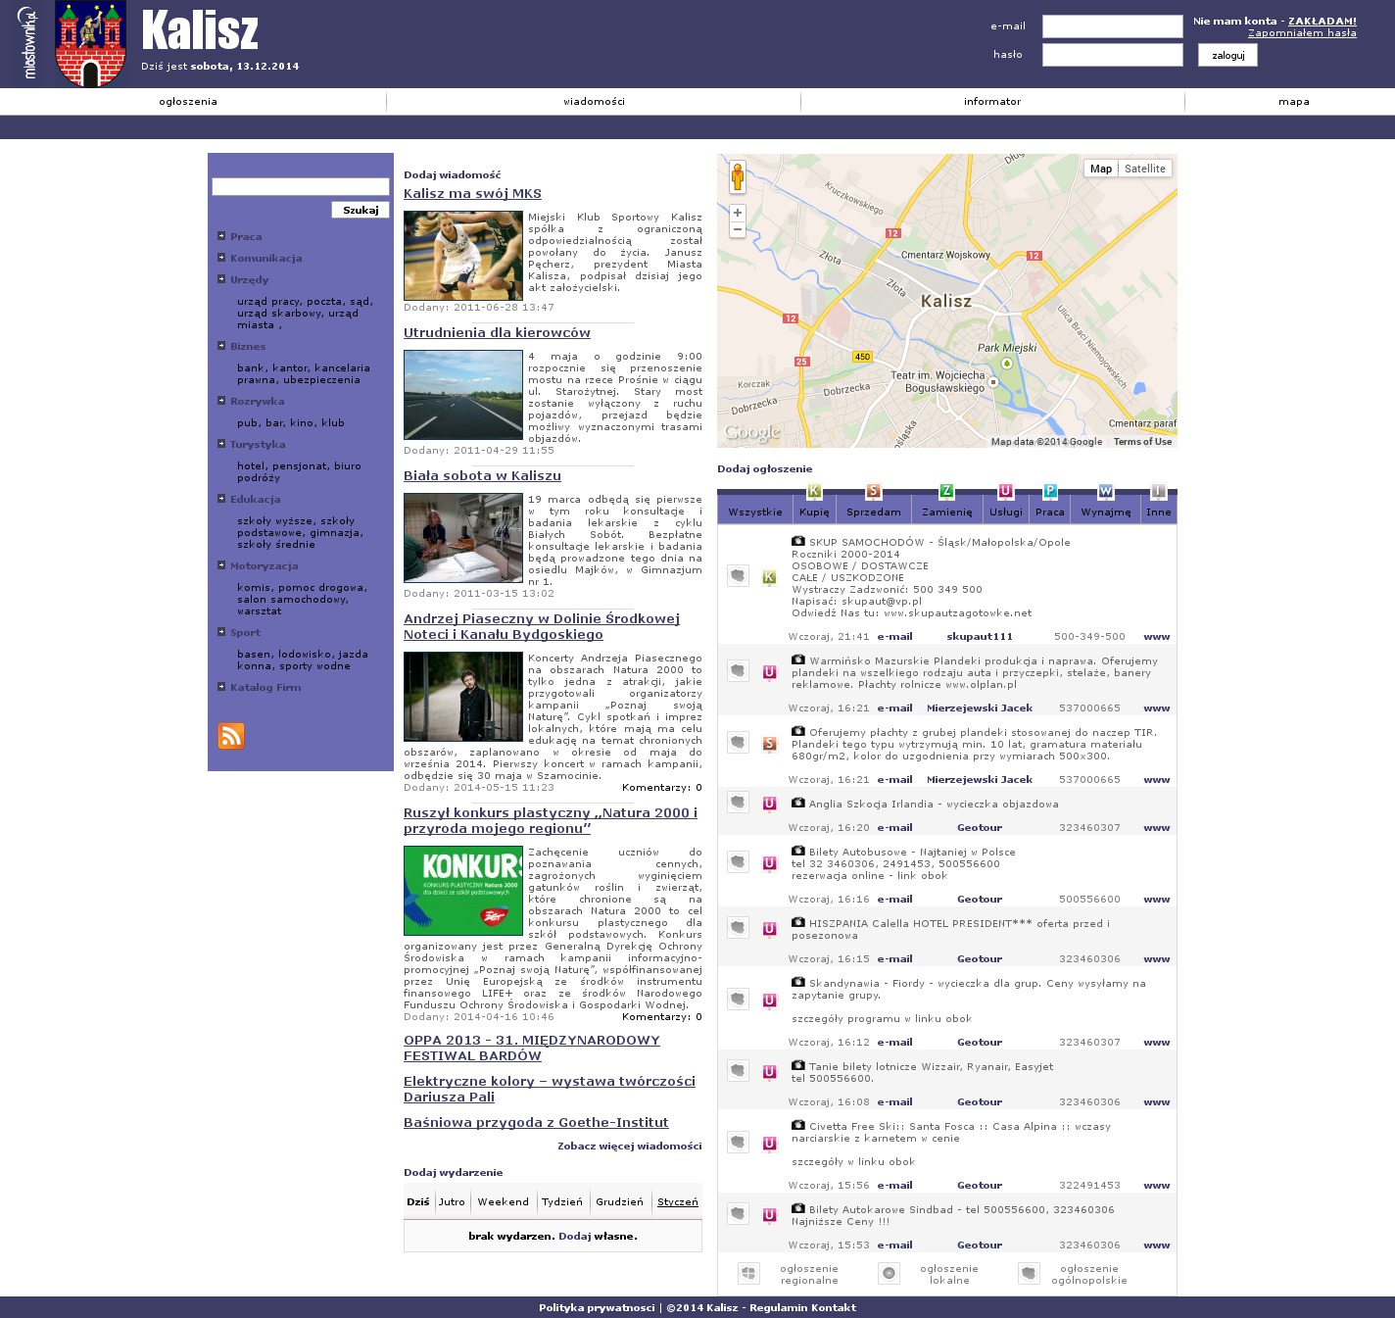Image resolution: width=1395 pixels, height=1318 pixels.
Task: Select the nationwide ad icon in legend
Action: (x=1029, y=1273)
